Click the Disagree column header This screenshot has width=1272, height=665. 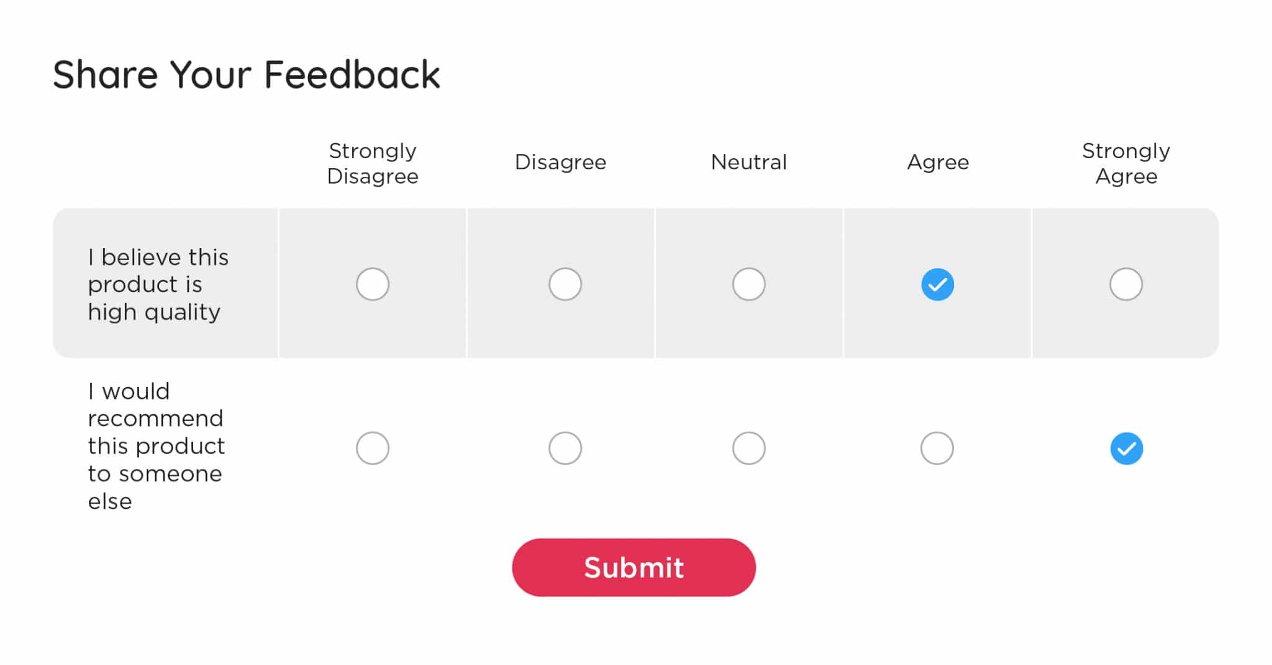(x=561, y=162)
